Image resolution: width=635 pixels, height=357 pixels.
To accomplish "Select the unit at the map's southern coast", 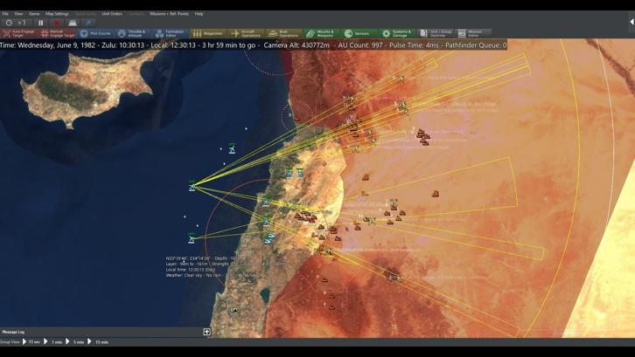I will (234, 310).
